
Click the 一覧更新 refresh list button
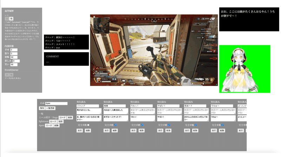(x=50, y=108)
